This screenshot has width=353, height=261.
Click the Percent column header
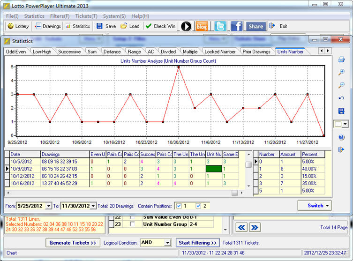tap(313, 154)
